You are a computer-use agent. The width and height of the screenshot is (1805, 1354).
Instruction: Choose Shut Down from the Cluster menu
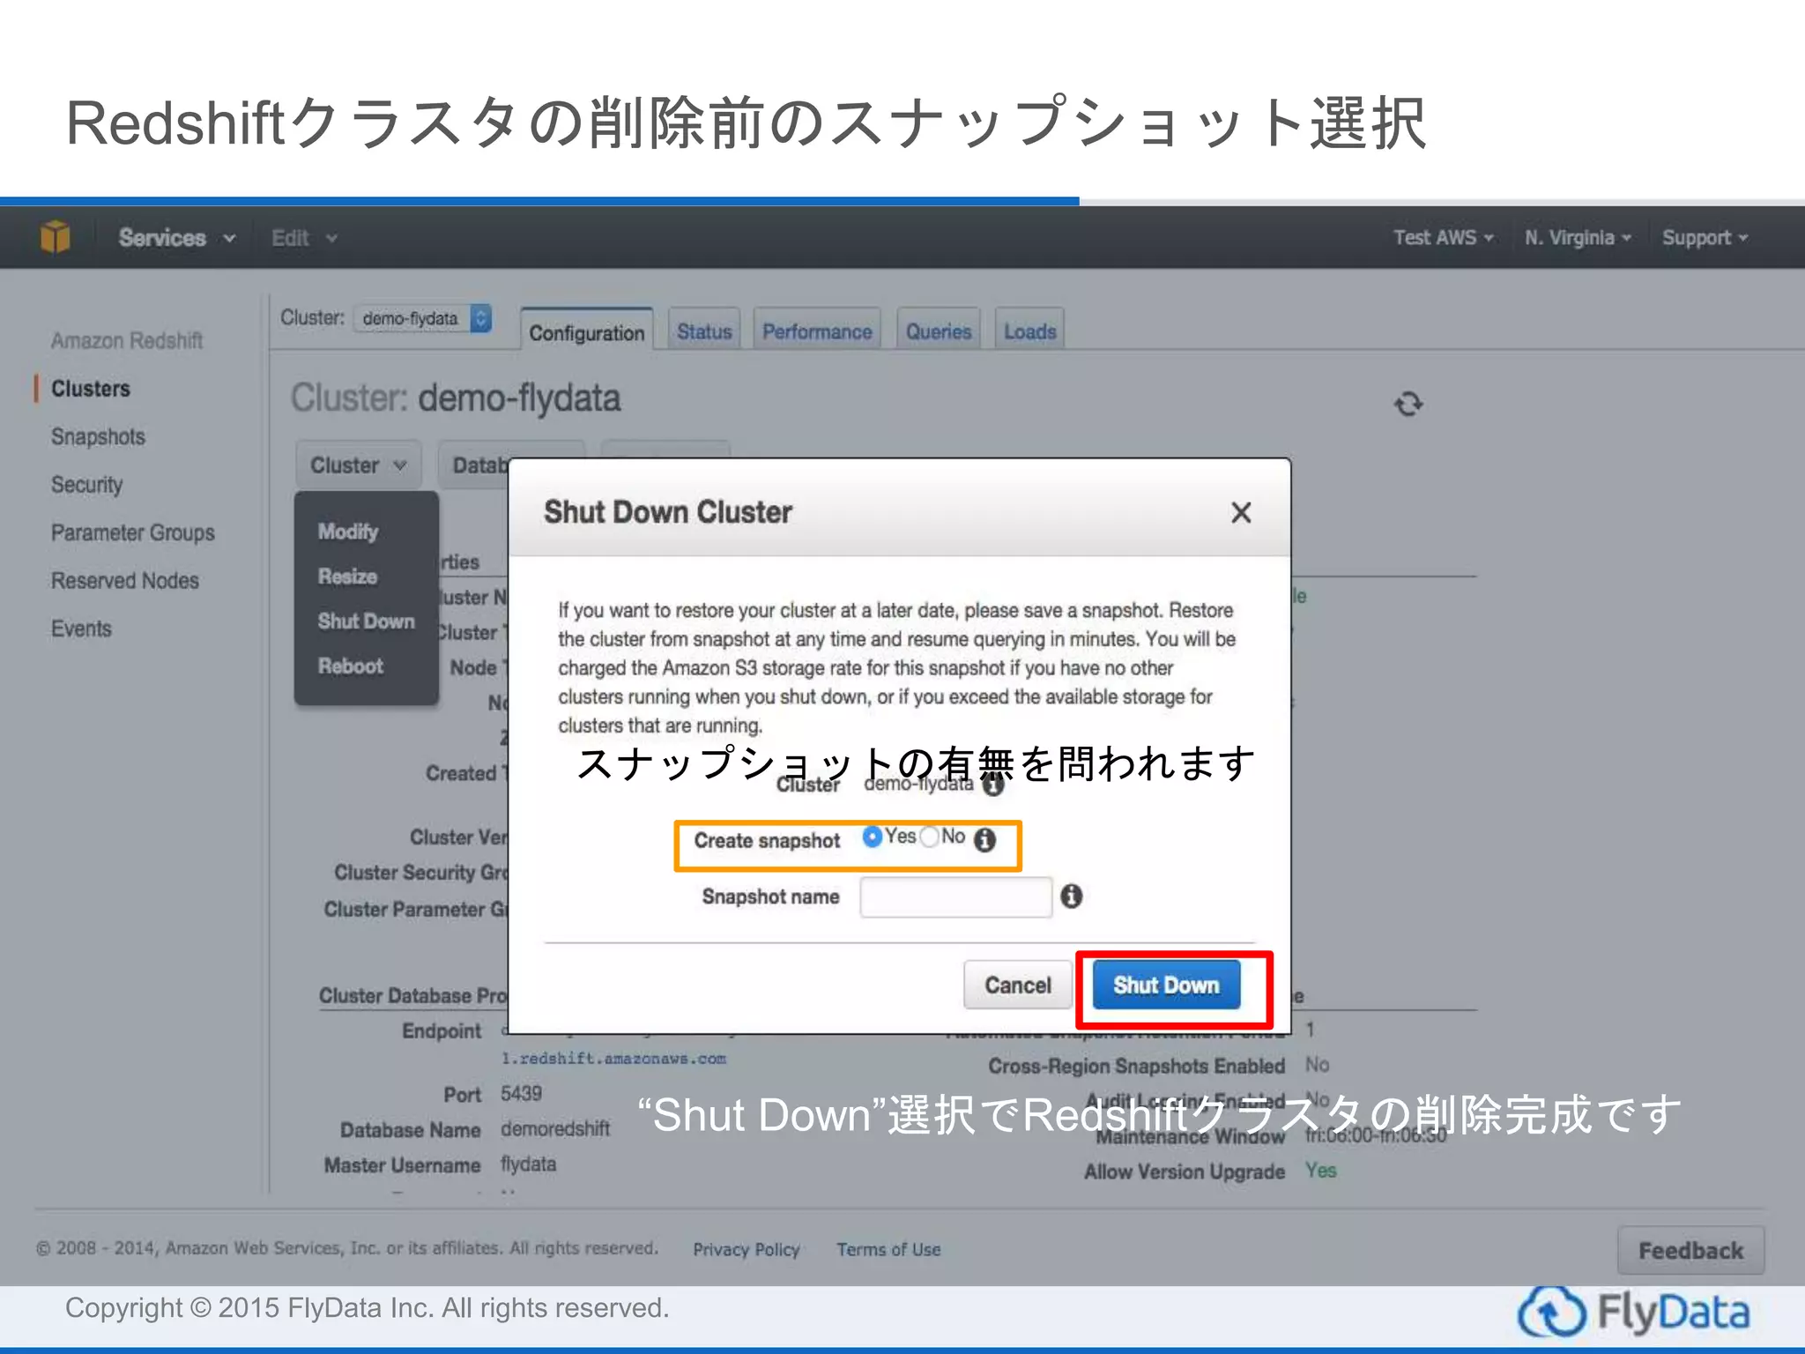click(366, 621)
